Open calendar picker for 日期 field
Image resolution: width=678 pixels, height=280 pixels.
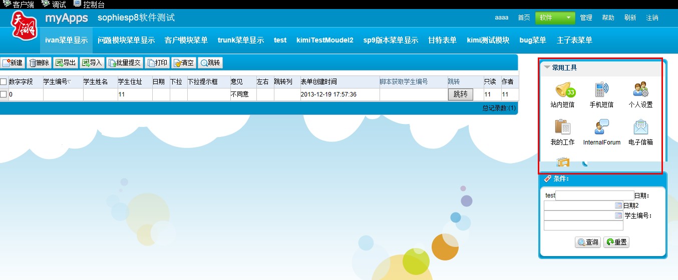point(618,205)
